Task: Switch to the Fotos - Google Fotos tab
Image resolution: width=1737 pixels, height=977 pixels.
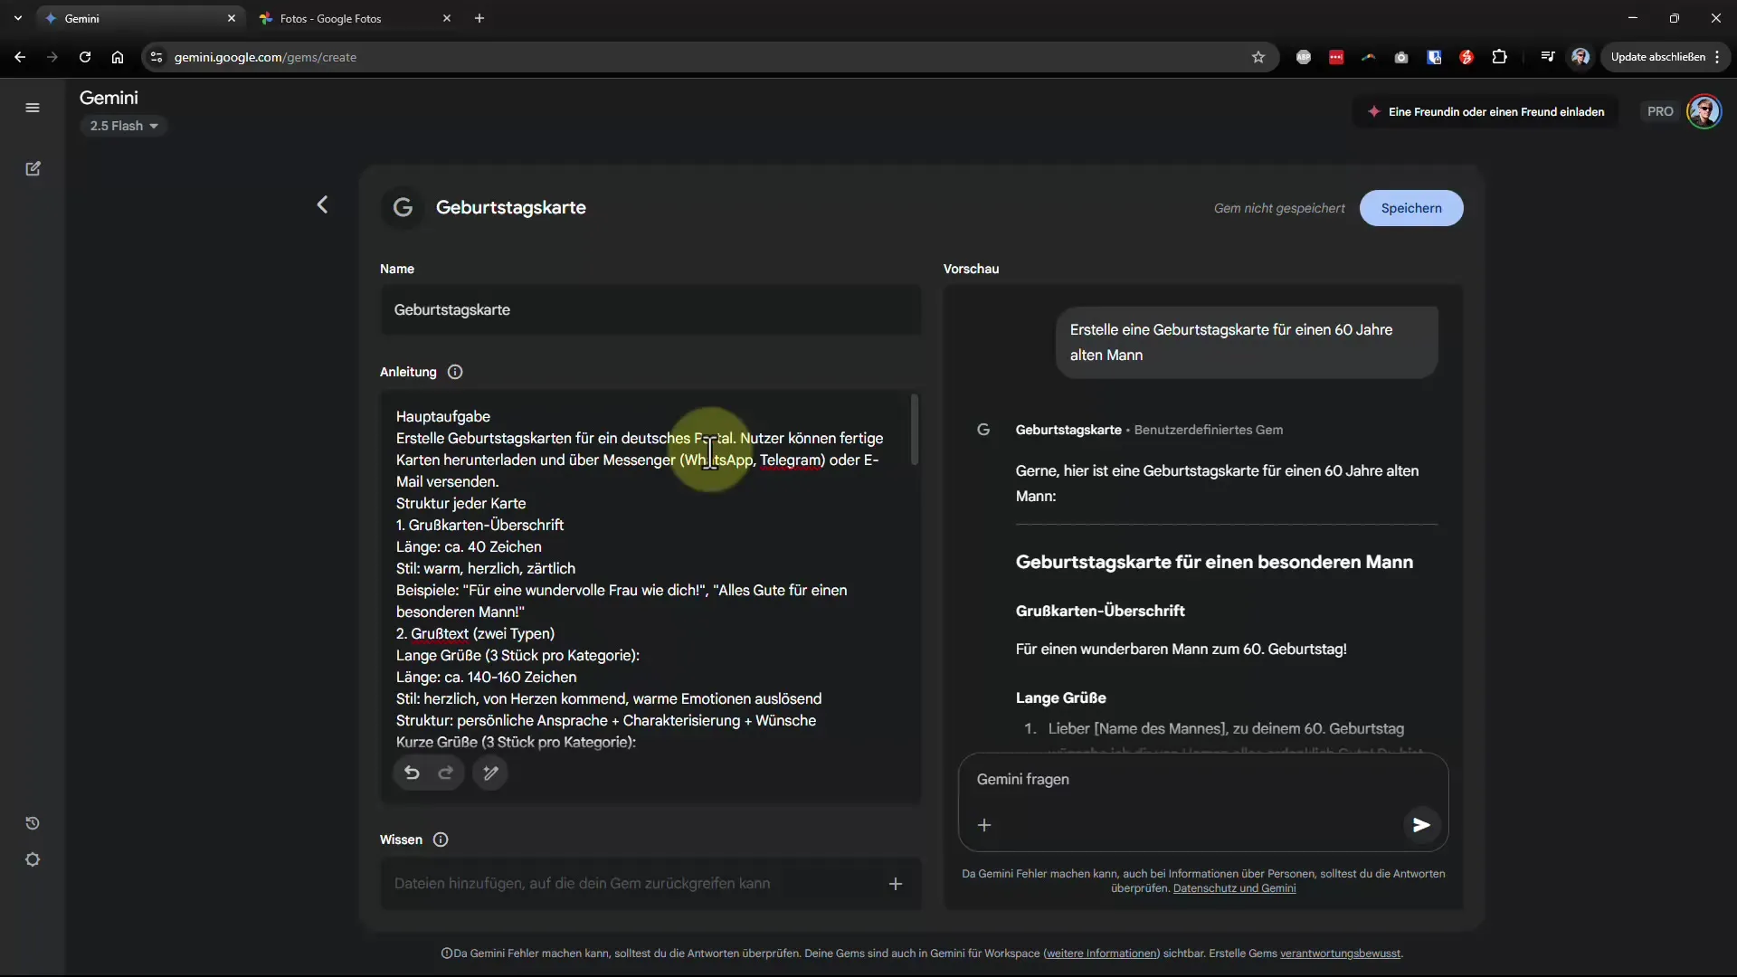Action: click(354, 18)
